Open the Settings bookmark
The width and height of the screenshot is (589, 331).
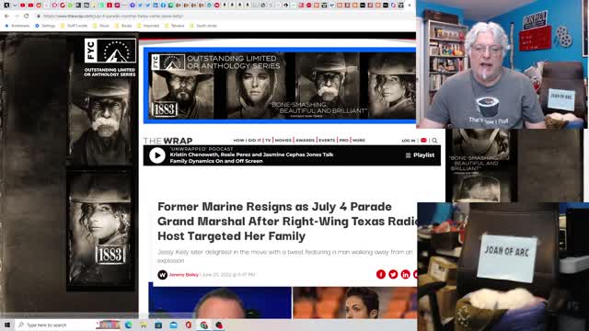45,26
